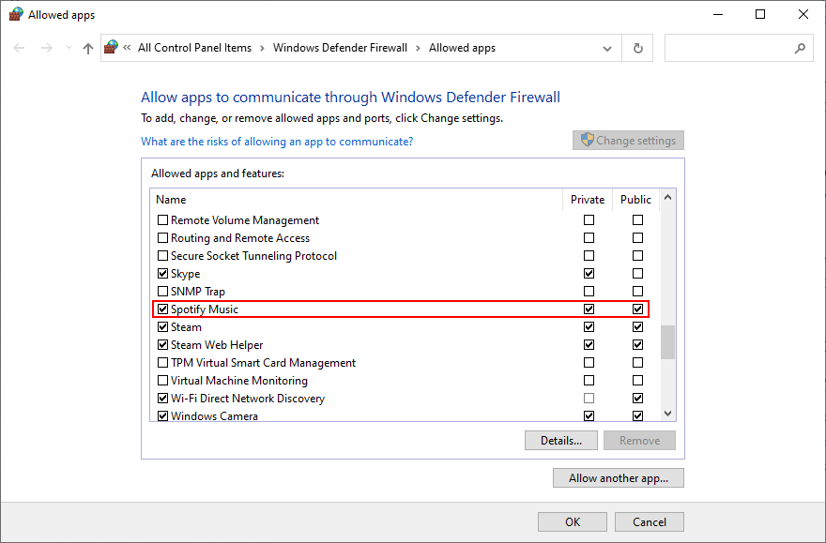Toggle Steam's Private network checkbox
This screenshot has height=543, width=826.
[589, 327]
